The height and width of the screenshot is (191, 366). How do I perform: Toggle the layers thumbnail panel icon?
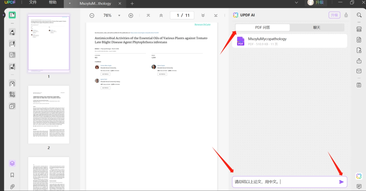coord(12,164)
